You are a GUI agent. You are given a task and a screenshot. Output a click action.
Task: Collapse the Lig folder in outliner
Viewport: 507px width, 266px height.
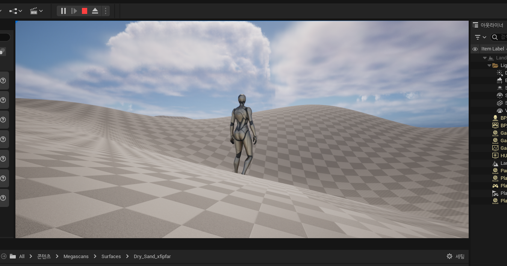(489, 65)
